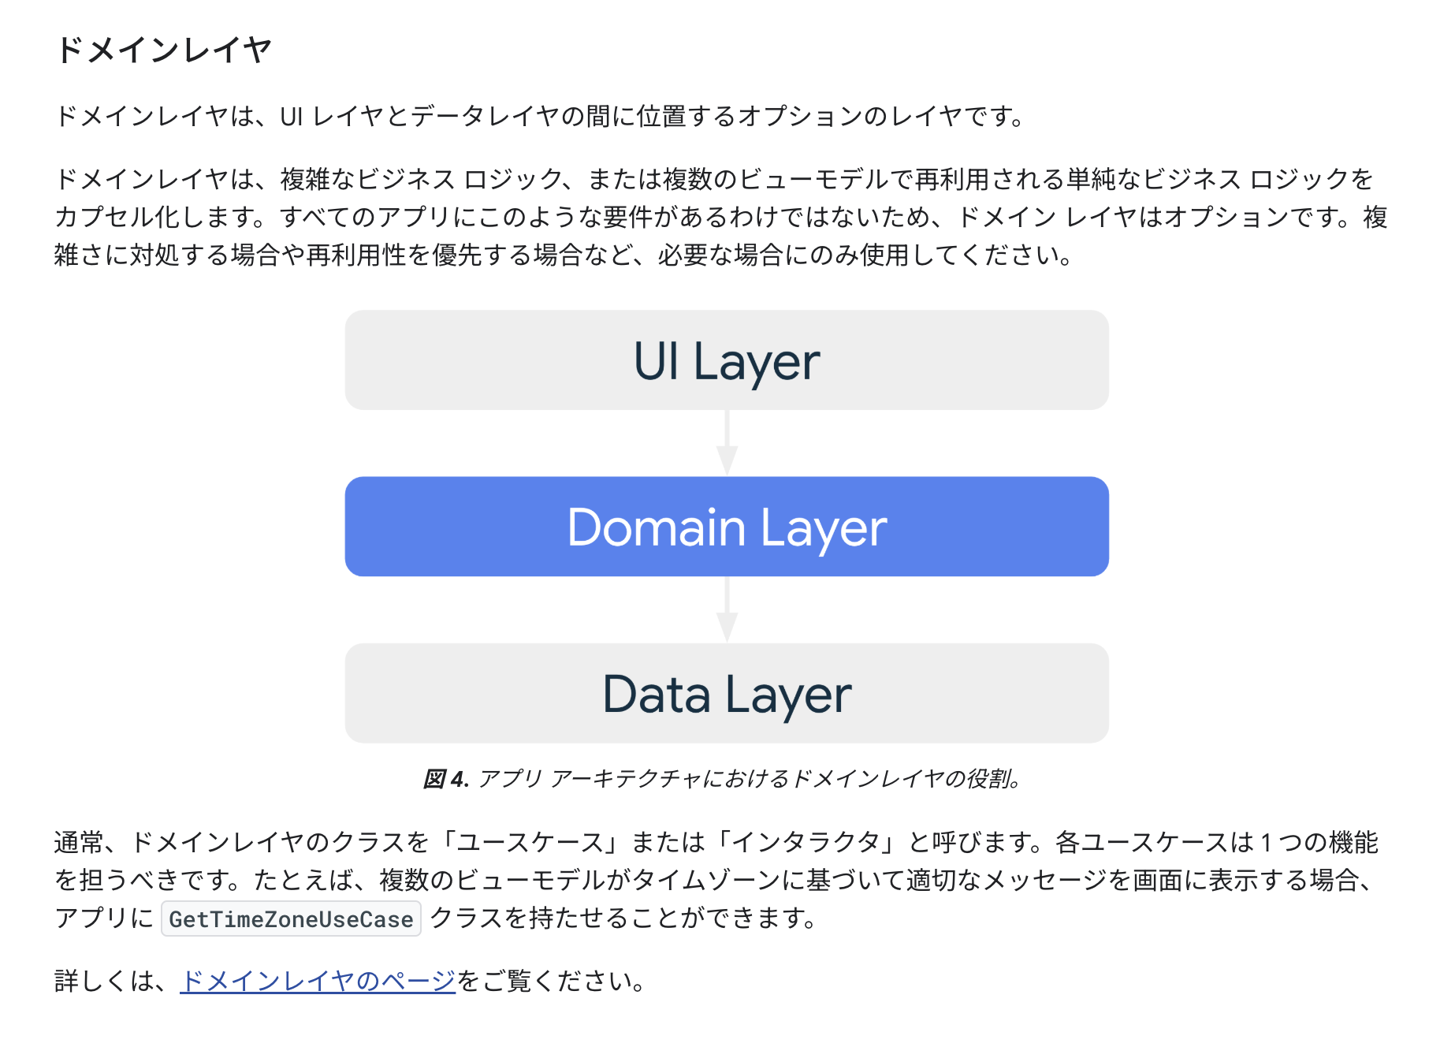Click the 詳しくは text before the link

coord(106,981)
